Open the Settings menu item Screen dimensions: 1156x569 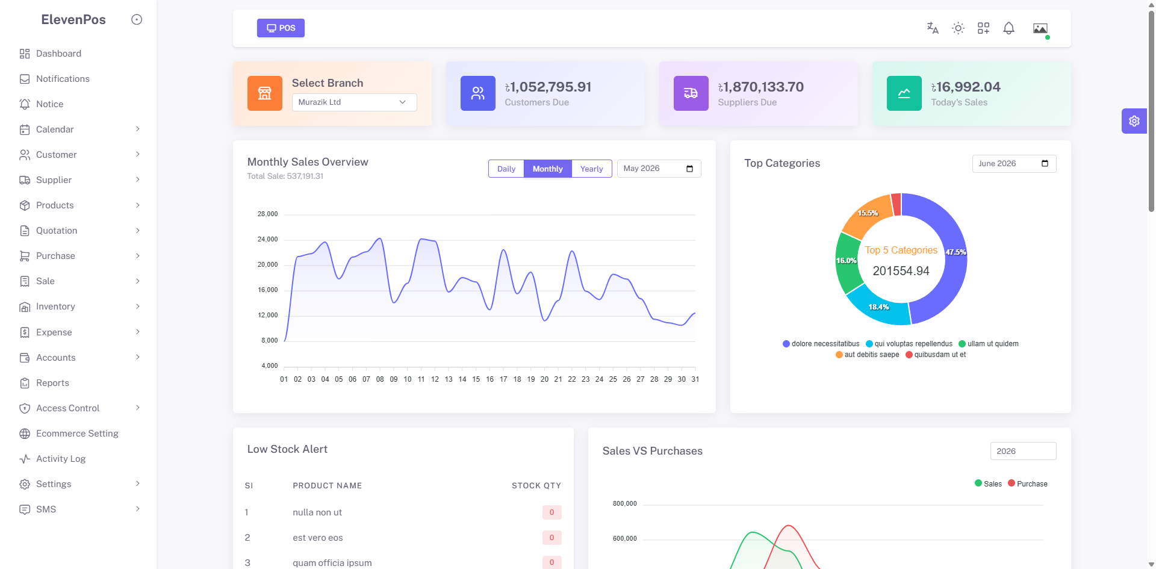point(79,484)
